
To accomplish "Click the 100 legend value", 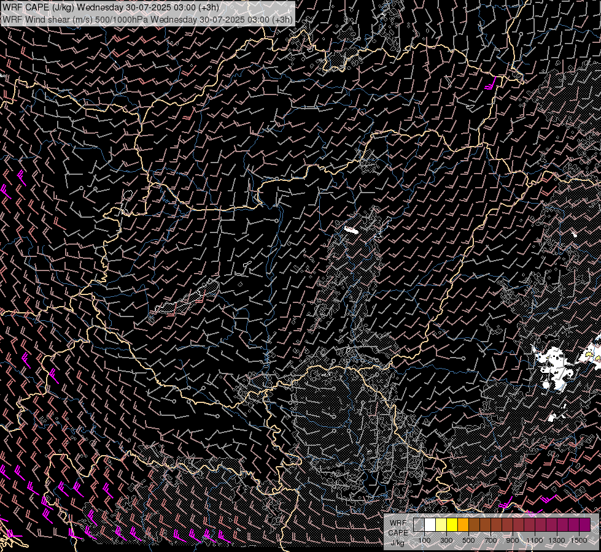I will click(x=424, y=540).
